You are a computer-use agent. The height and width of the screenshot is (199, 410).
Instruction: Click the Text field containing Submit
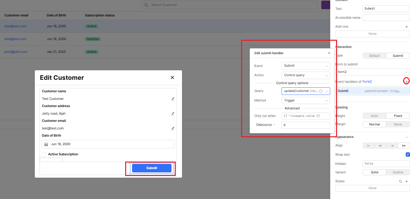(x=386, y=9)
